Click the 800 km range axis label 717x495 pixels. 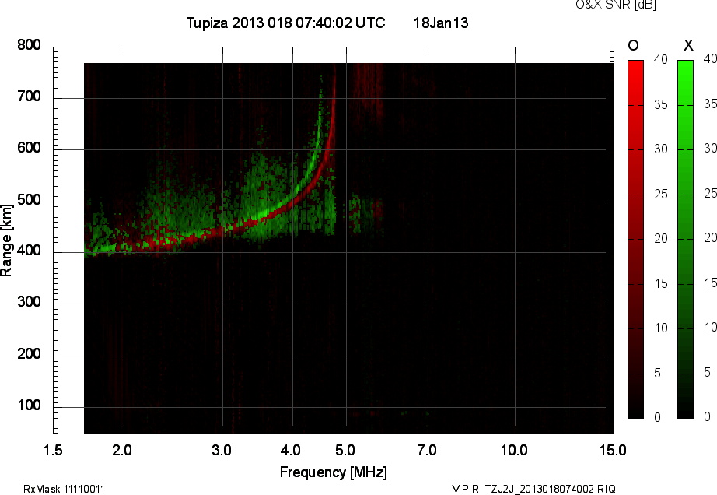tap(30, 45)
